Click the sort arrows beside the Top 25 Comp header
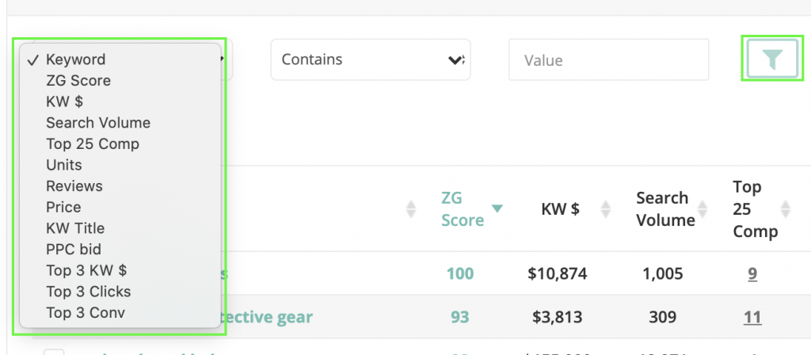 785,209
